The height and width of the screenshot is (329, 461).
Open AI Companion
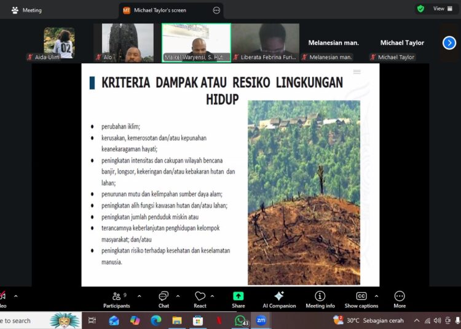click(x=279, y=300)
